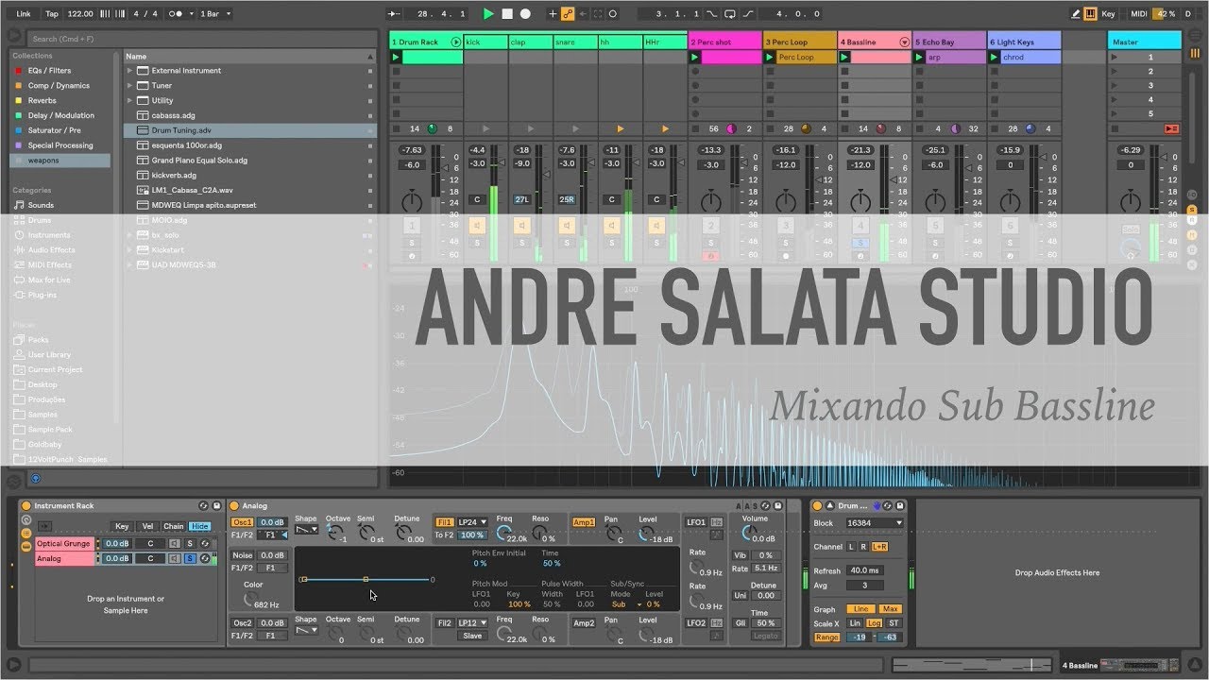Screen dimensions: 1209x680
Task: Click the Punch-In switch icon
Action: [712, 14]
